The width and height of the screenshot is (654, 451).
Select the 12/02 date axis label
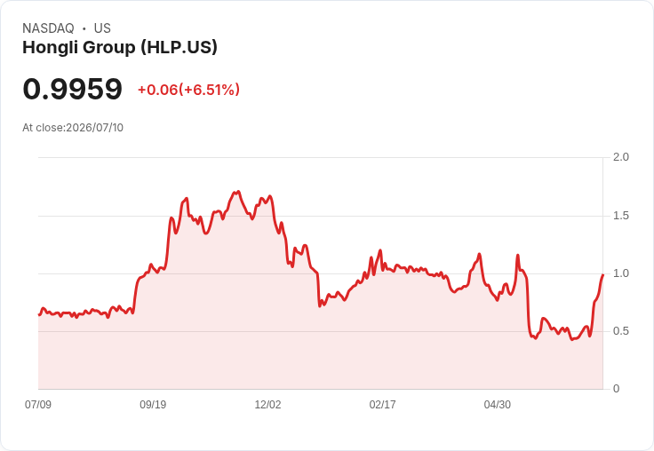267,404
